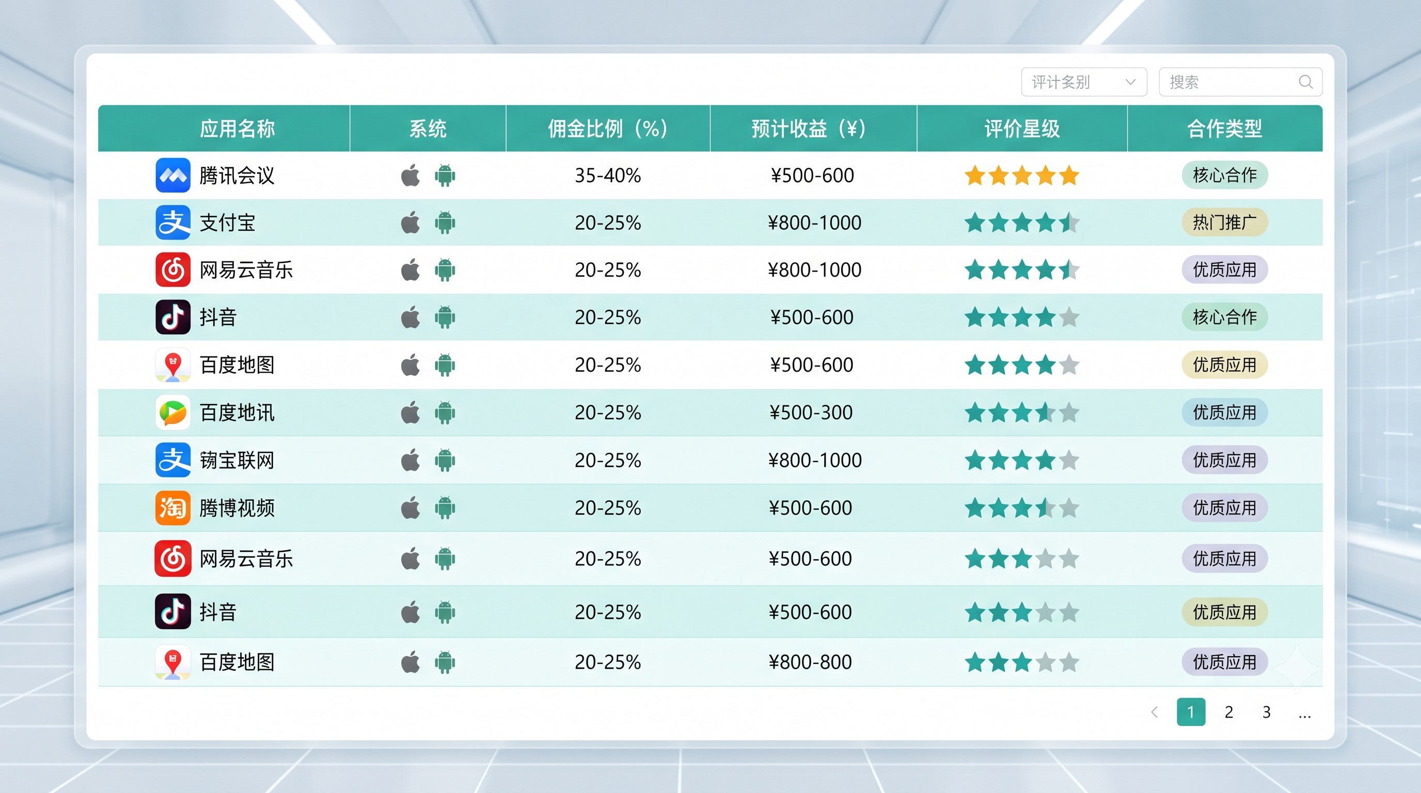Click Android icon in 宝联网 row
The width and height of the screenshot is (1421, 793).
pyautogui.click(x=445, y=460)
